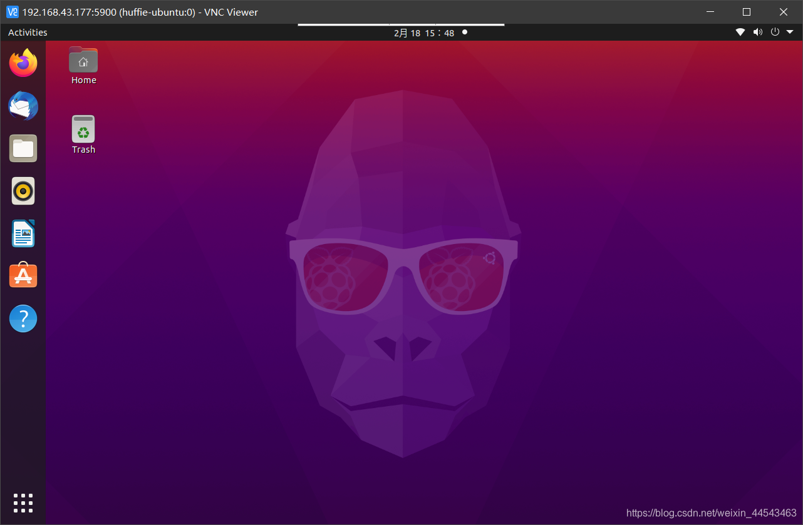The width and height of the screenshot is (803, 525).
Task: Click the Wi-Fi network status icon
Action: 740,32
